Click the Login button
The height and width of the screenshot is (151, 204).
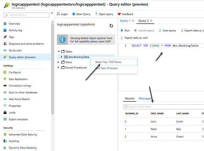tap(62, 14)
